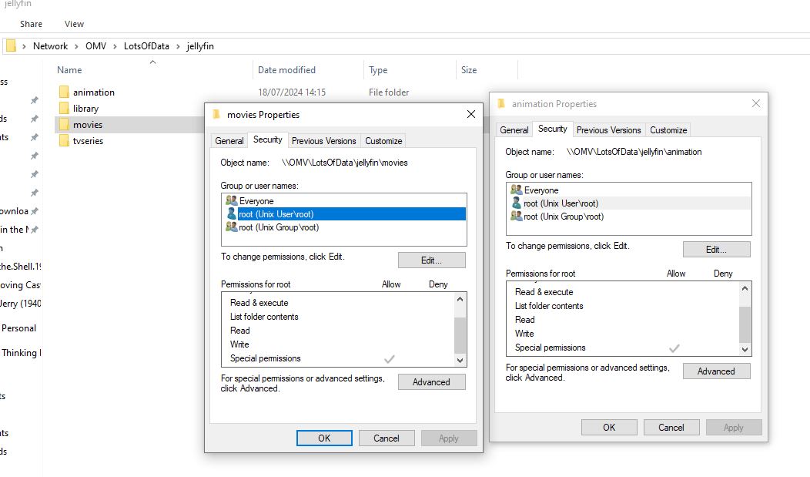Select Everyone group icon in movies Properties

[x=231, y=201]
